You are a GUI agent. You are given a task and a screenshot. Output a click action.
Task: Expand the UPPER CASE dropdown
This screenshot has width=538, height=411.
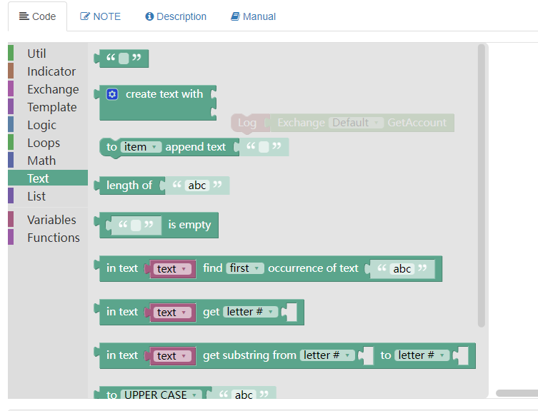coord(161,395)
